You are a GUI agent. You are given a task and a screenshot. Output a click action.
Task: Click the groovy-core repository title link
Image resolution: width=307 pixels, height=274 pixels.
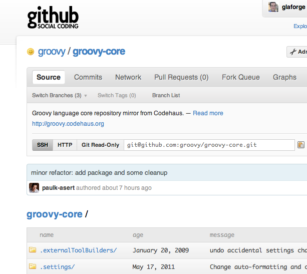(99, 52)
